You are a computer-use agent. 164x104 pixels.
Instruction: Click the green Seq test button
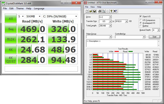tap(11, 29)
